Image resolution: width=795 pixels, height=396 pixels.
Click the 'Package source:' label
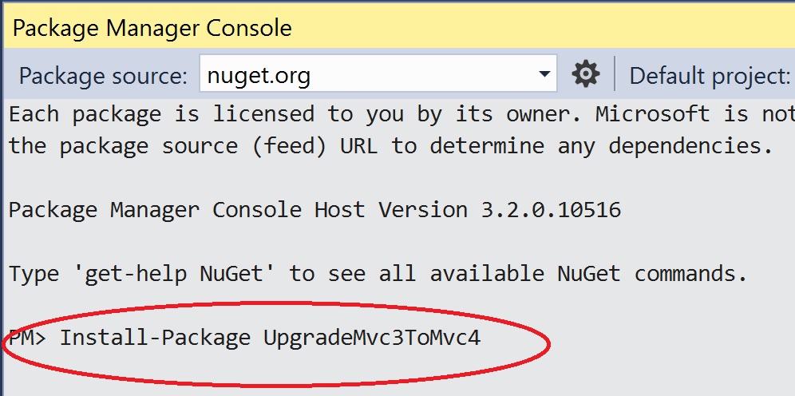(x=103, y=77)
